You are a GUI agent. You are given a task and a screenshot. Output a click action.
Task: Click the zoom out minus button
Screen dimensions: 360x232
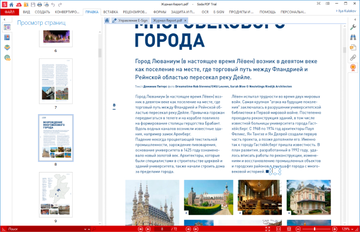click(298, 229)
